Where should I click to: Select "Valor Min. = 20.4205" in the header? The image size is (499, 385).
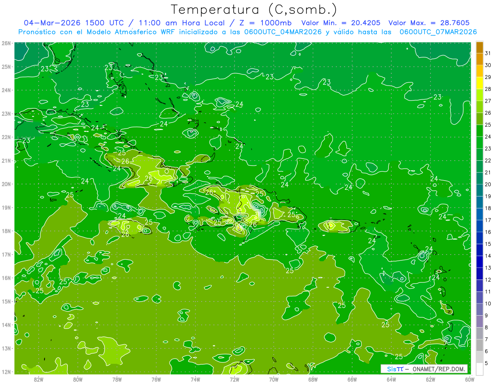tap(341, 23)
